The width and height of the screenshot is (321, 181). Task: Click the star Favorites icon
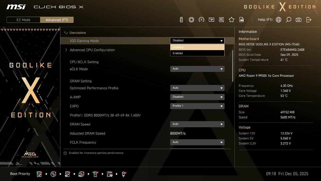pyautogui.click(x=231, y=20)
